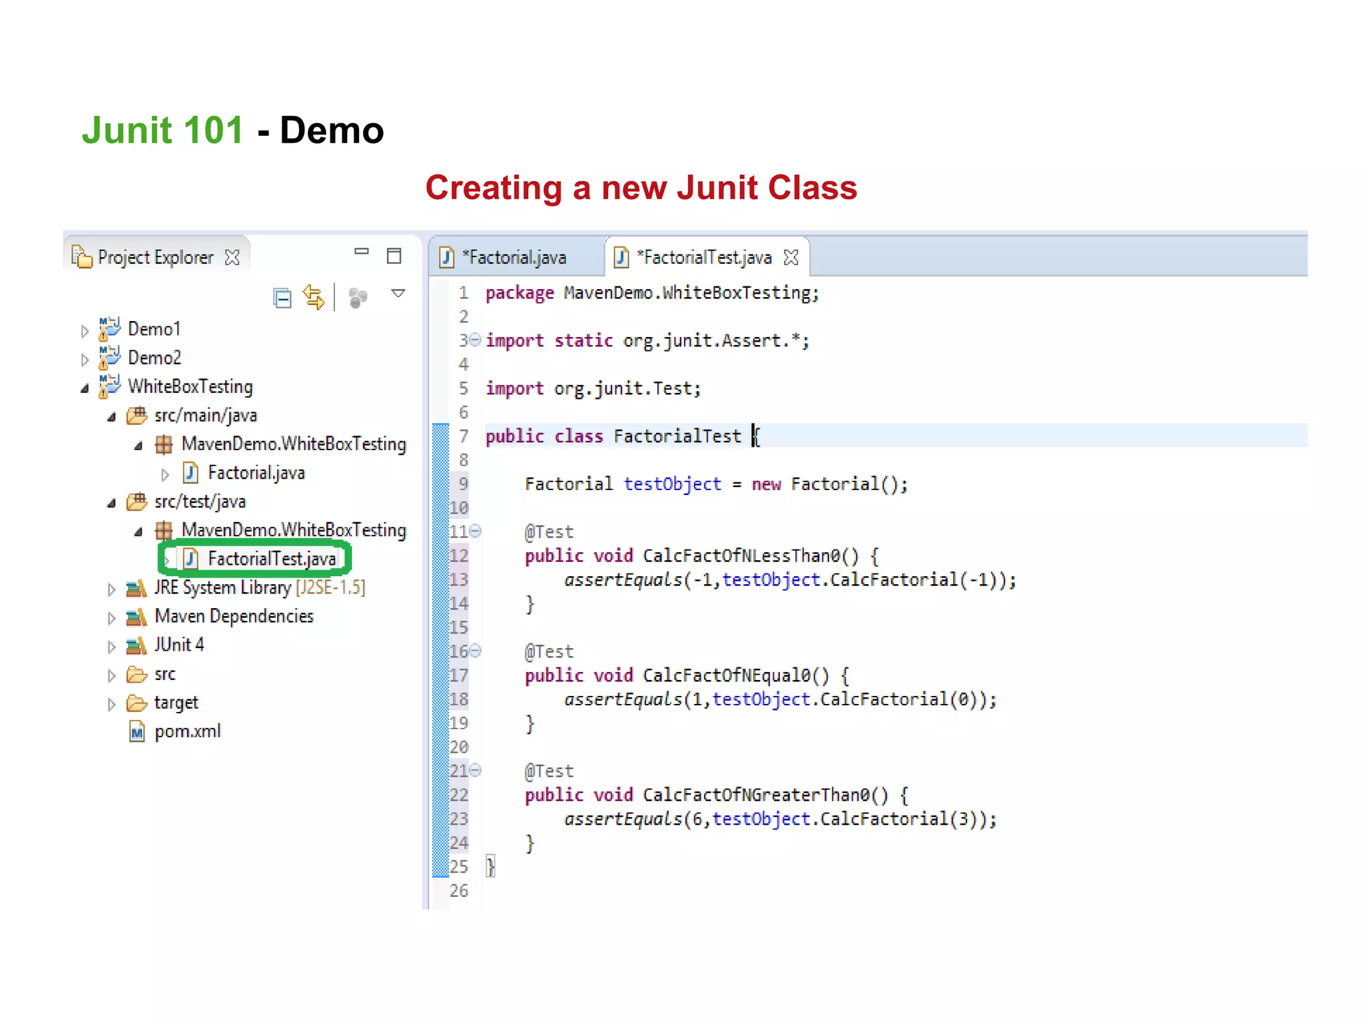Expand the src folder node
Viewport: 1364px width, 1023px height.
tap(111, 675)
